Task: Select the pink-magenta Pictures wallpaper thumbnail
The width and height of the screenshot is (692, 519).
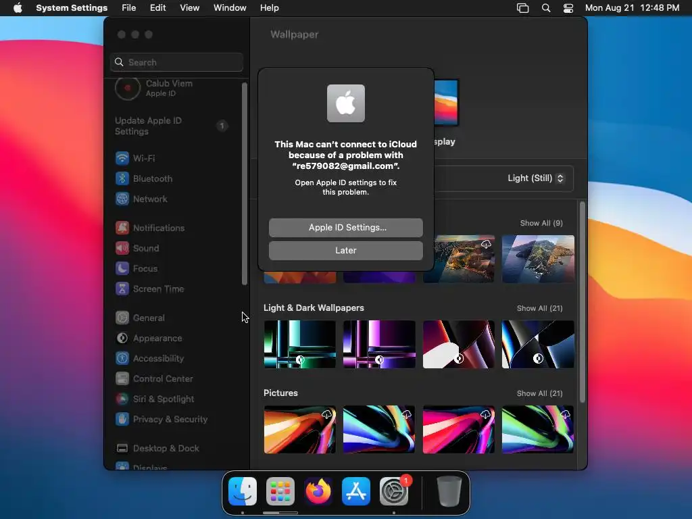Action: pos(459,429)
